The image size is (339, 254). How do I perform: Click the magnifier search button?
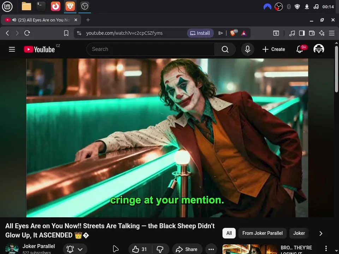pos(225,49)
